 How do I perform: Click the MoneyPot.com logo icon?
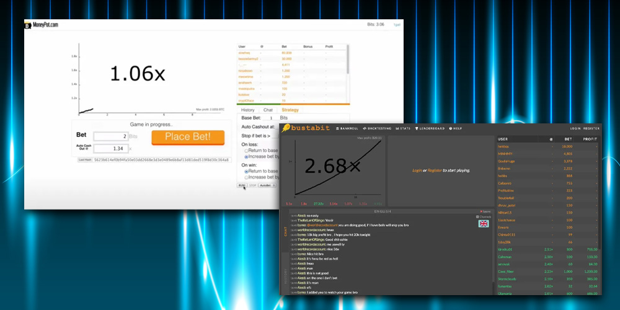28,25
